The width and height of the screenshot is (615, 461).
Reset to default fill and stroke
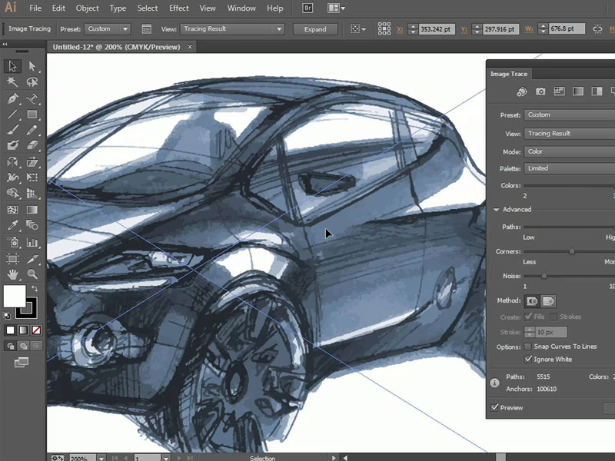(x=7, y=315)
